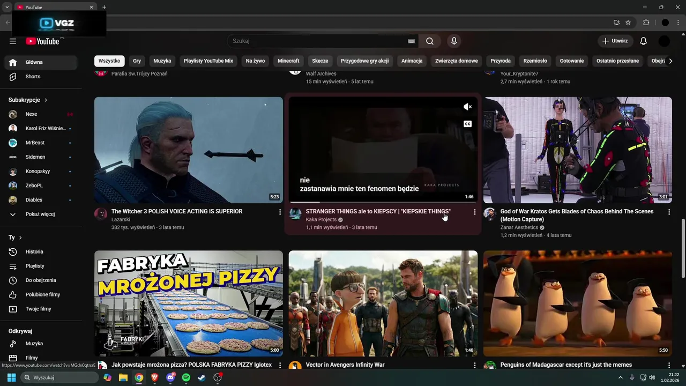Open the Chrome tab search dropdown
Image resolution: width=686 pixels, height=386 pixels.
[x=7, y=7]
